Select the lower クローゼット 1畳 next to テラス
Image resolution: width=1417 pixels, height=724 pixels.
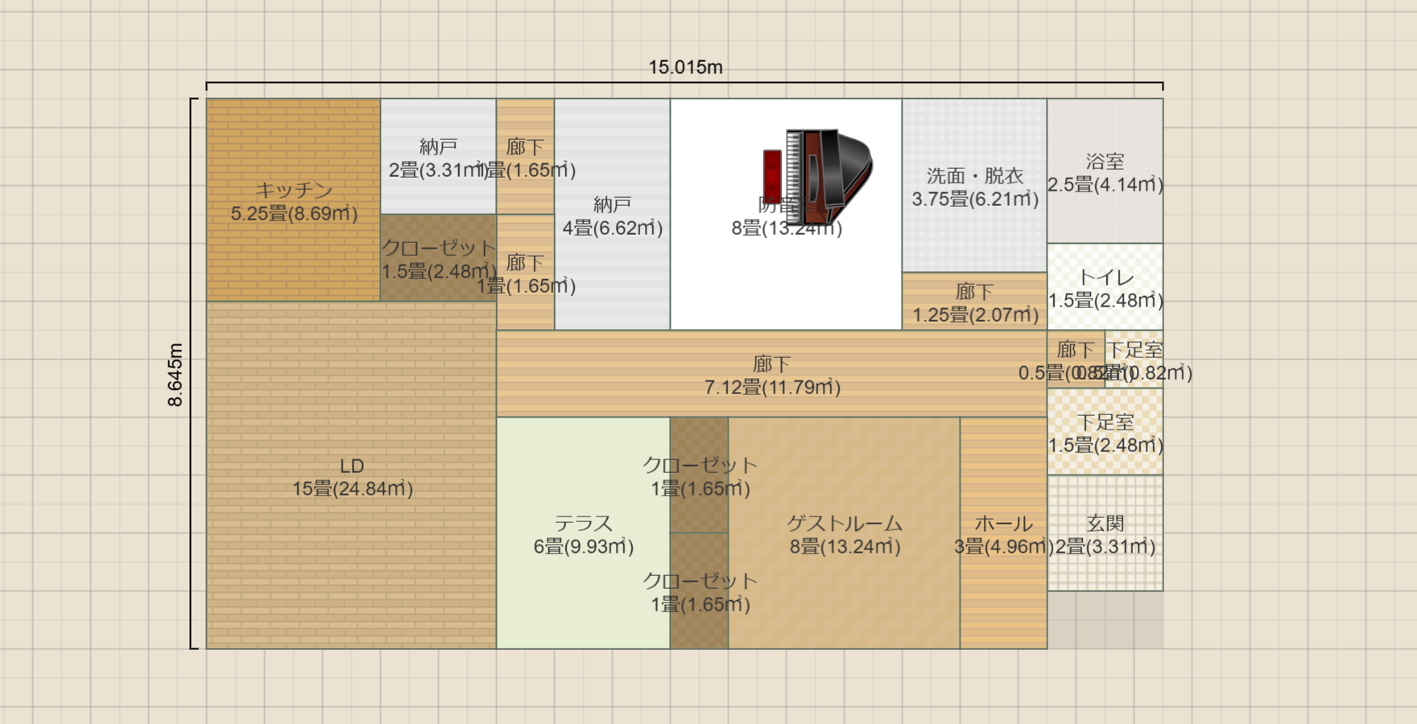699,591
